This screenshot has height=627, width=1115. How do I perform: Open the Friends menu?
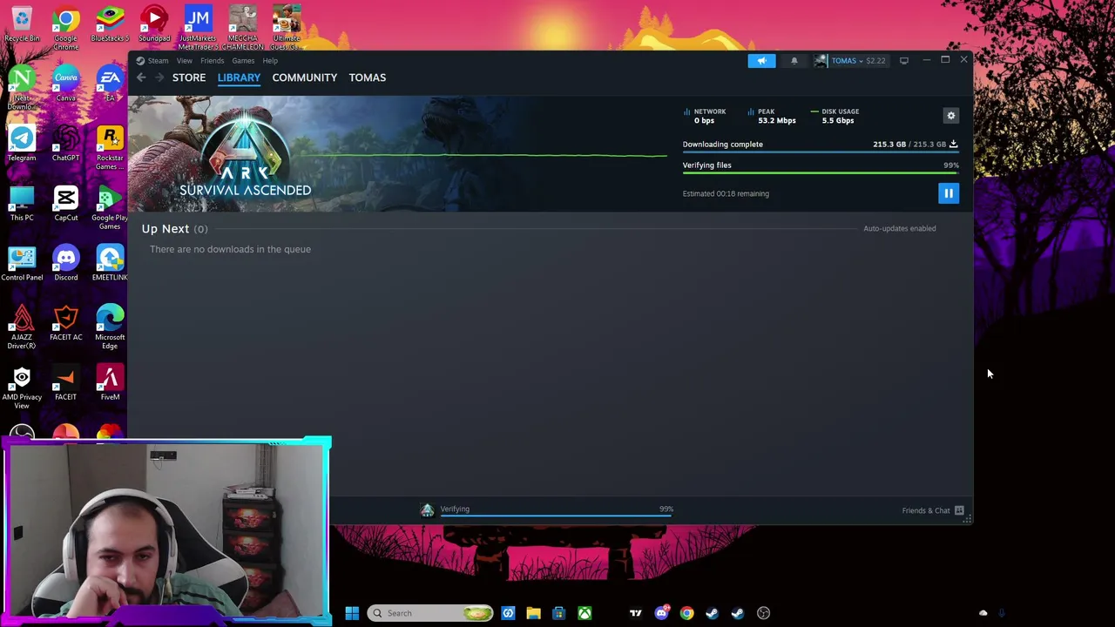click(x=213, y=61)
